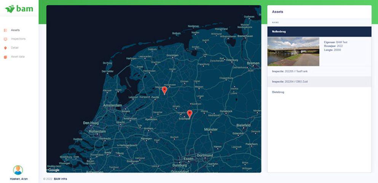Click the Google logo on the map
The width and height of the screenshot is (378, 183).
(54, 170)
